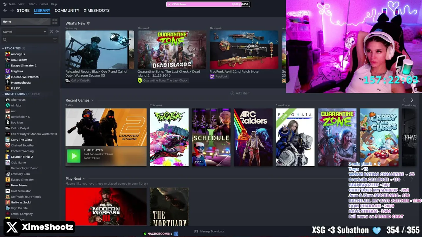422x237 pixels.
Task: Expand the Play Next shelf dropdown
Action: (84, 179)
